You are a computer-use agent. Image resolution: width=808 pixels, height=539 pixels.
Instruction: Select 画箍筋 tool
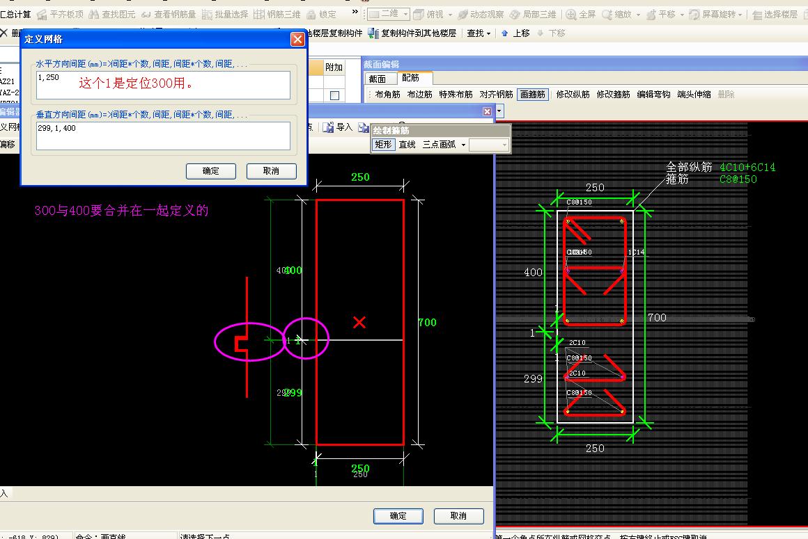click(x=533, y=94)
